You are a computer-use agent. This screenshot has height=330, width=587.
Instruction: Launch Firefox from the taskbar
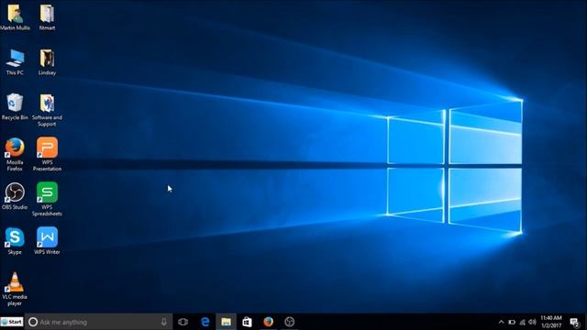[268, 322]
